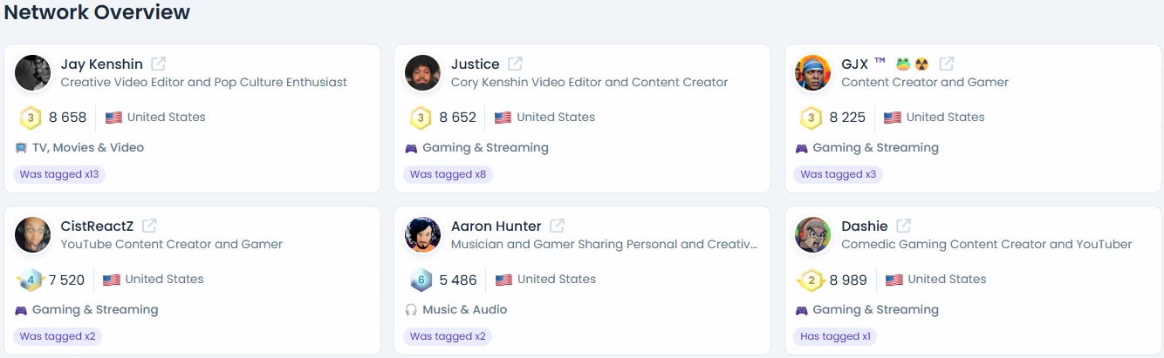Click the rank 4 badge on CistReactZ card
Viewport: 1164px width, 358px height.
[x=30, y=280]
